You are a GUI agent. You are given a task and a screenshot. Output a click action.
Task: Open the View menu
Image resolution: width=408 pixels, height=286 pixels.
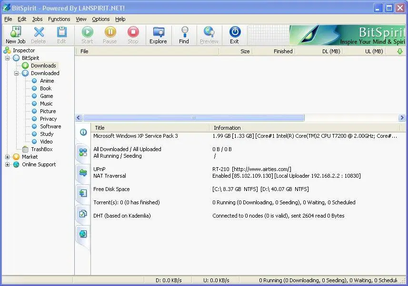81,19
